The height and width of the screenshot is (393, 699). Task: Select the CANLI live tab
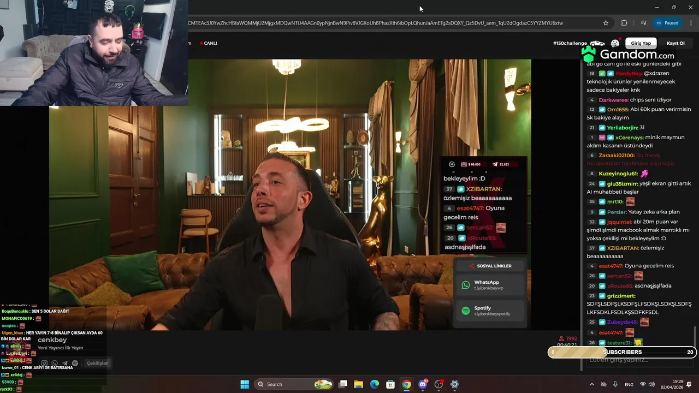208,43
